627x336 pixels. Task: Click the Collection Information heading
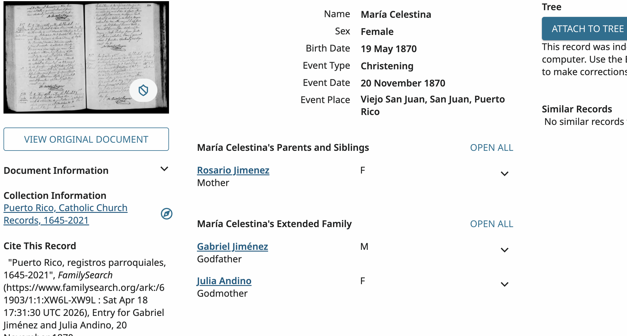[55, 195]
